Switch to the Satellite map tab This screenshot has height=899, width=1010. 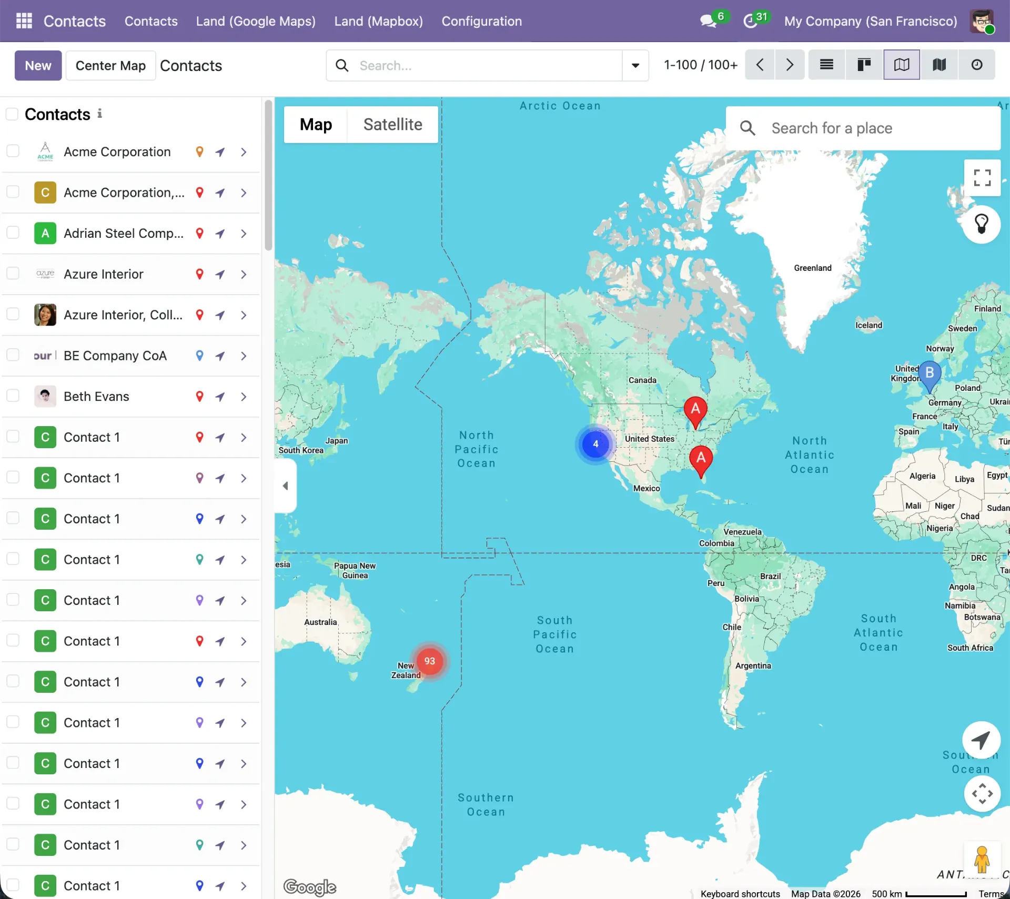pos(393,125)
